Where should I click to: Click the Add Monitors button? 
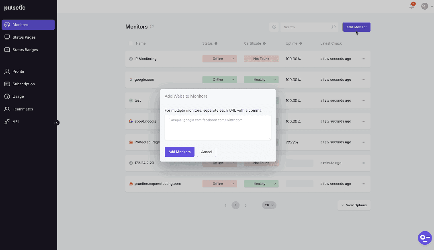179,152
